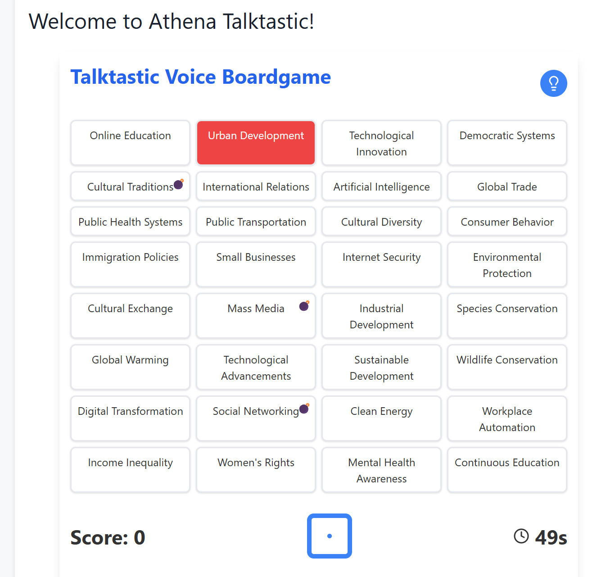Select Wildlife Conservation topic

507,367
